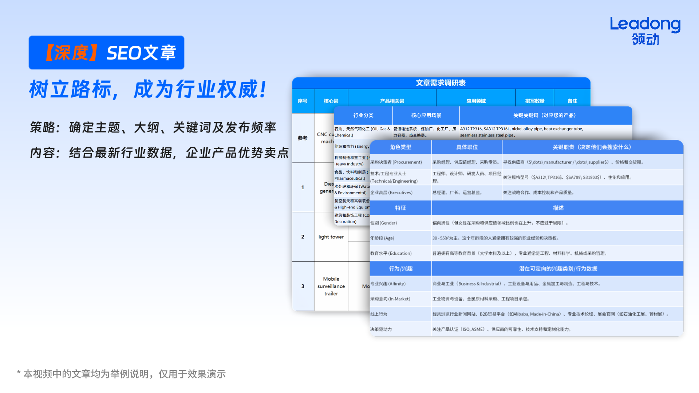Click the 【深度】SEO文章 badge

[106, 52]
